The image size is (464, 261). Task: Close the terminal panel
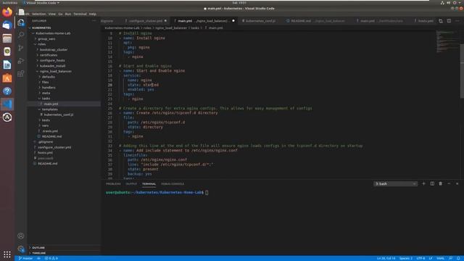[457, 183]
